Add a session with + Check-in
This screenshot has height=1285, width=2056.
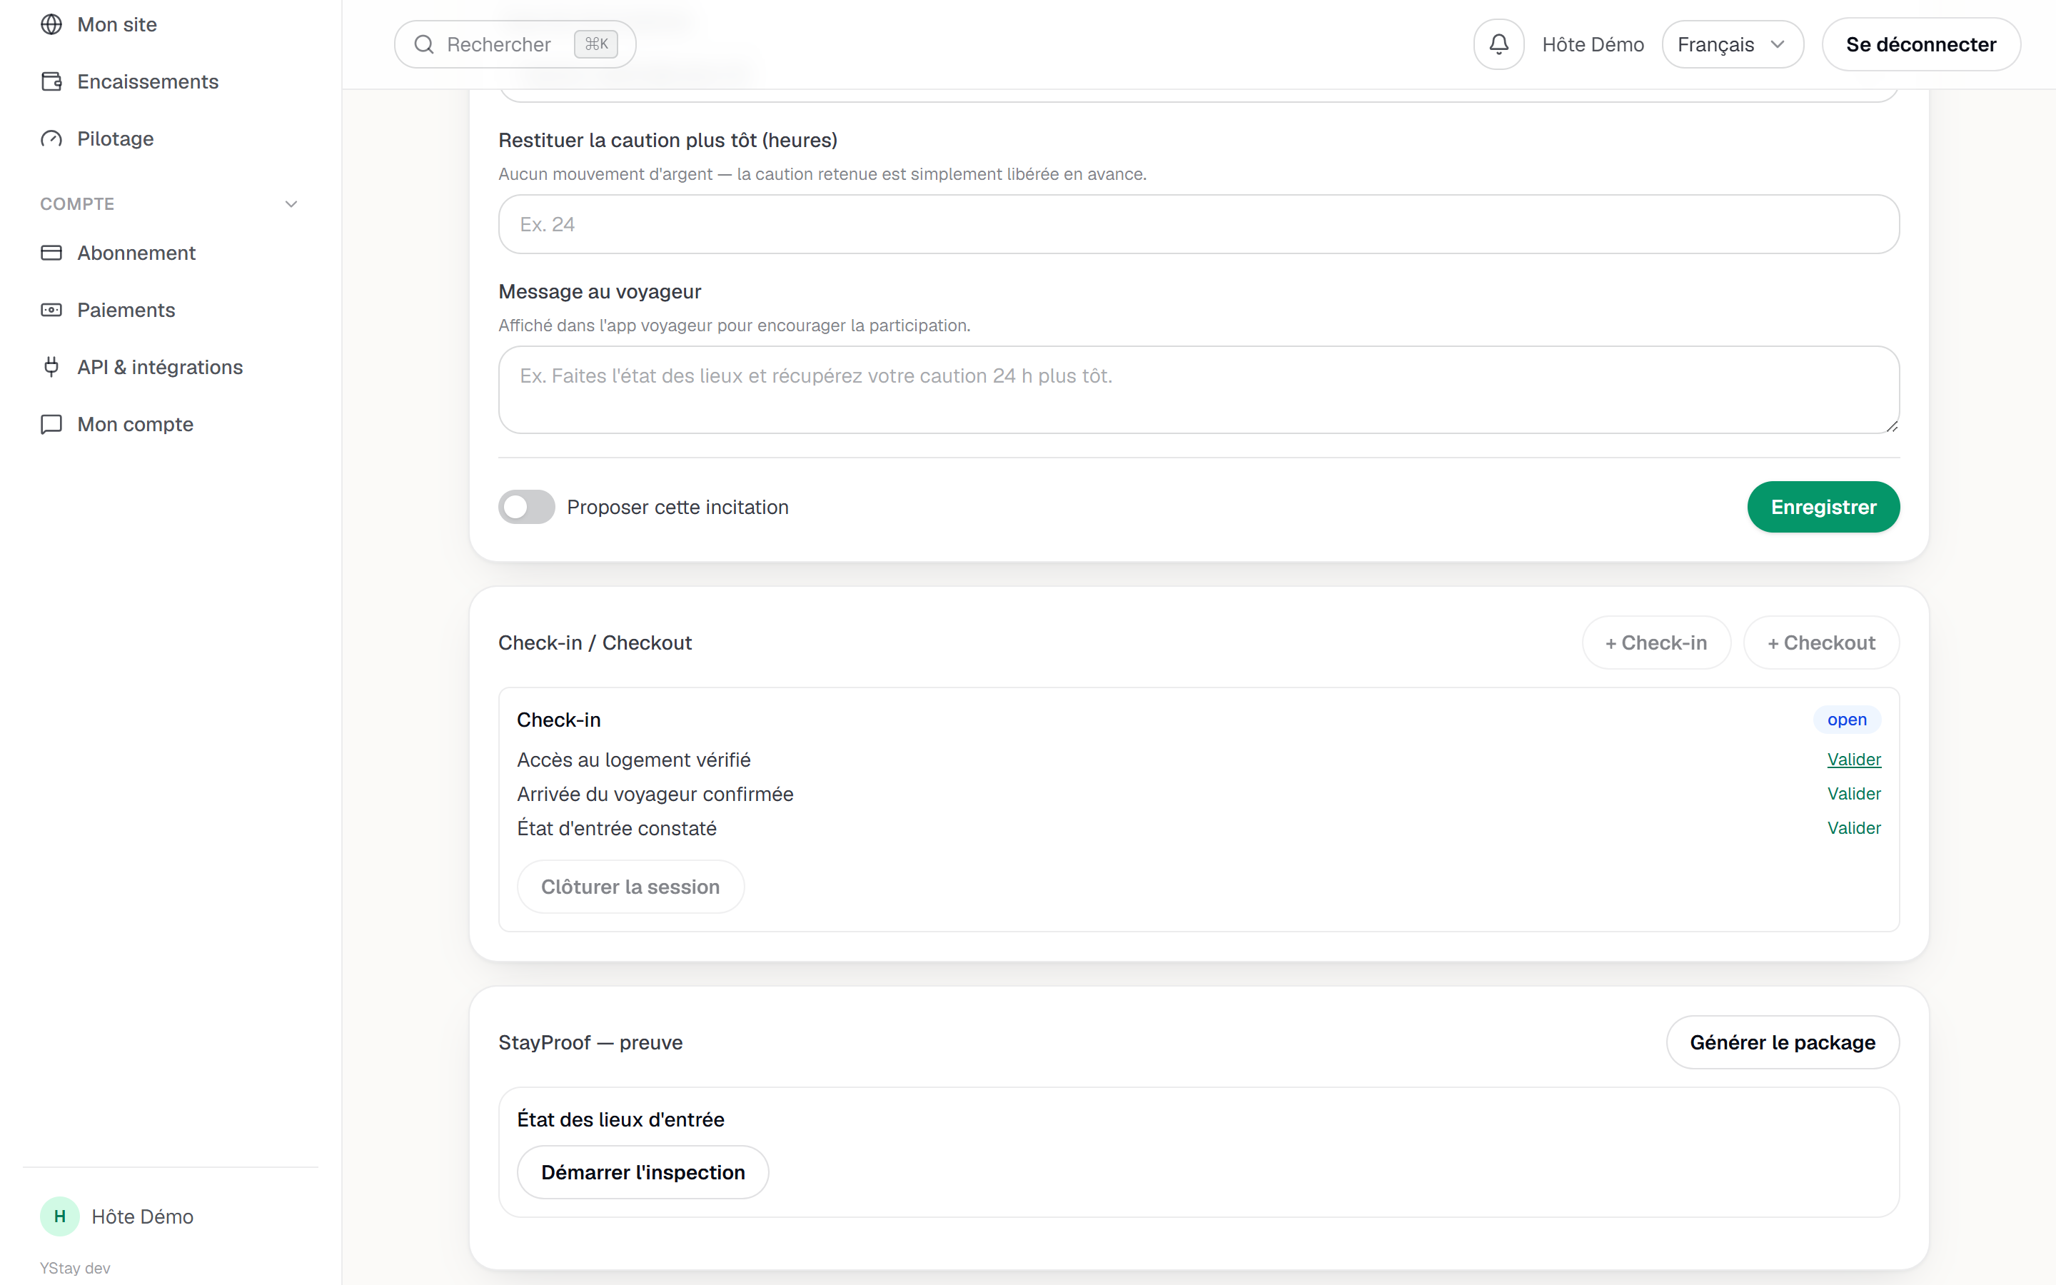[x=1656, y=642]
